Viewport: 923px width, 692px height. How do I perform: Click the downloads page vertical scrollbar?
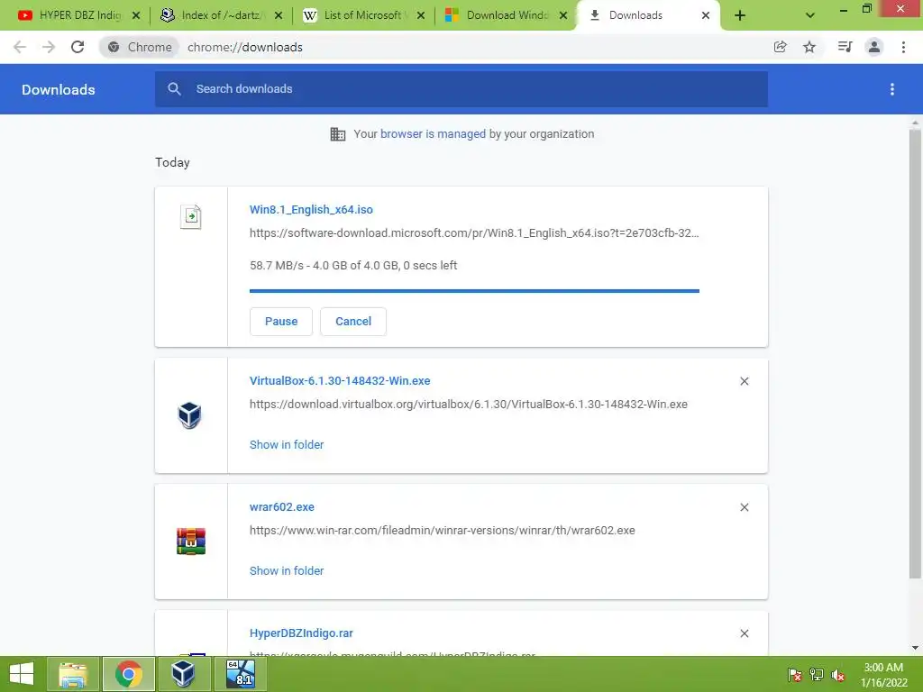pos(915,354)
